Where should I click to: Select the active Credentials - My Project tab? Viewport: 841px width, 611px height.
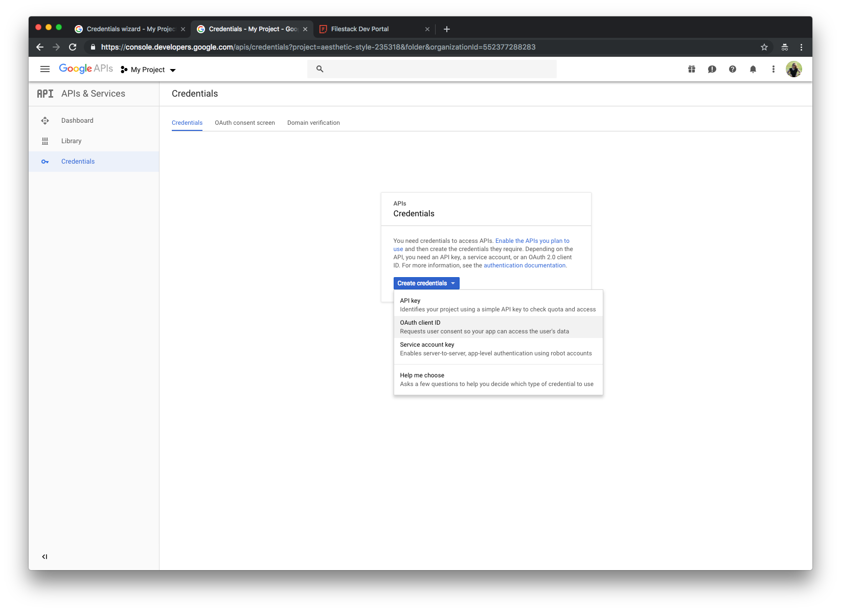point(253,29)
